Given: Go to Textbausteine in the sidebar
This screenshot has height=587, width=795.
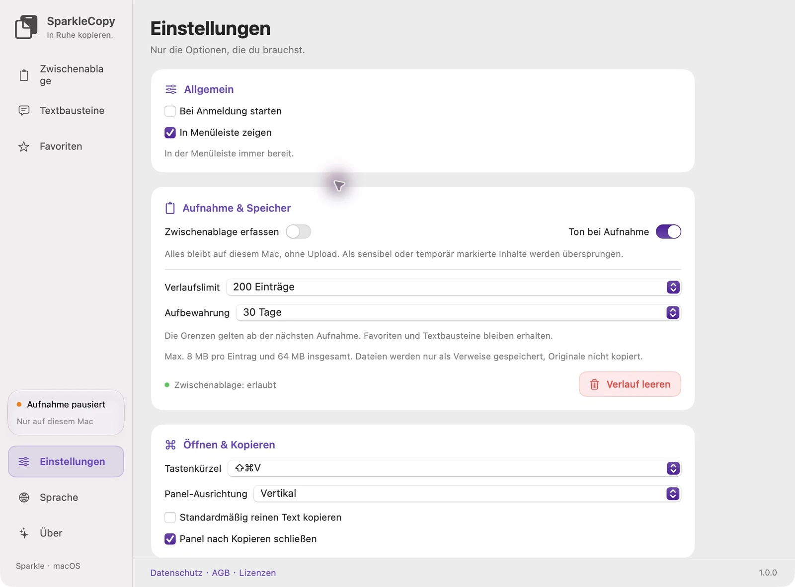Looking at the screenshot, I should click(x=66, y=111).
